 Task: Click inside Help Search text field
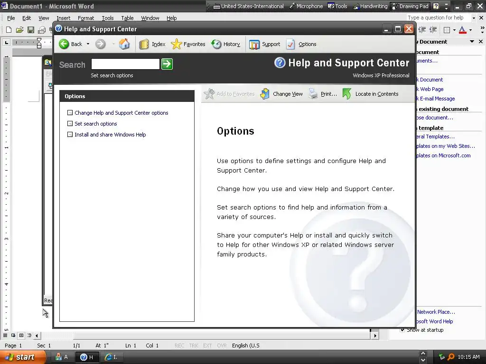click(125, 64)
